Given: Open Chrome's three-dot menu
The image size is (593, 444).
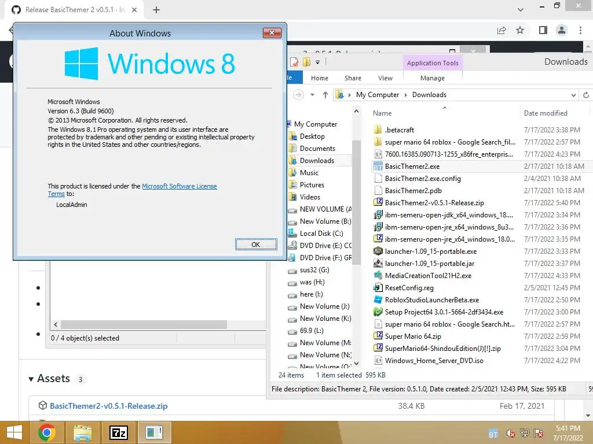Looking at the screenshot, I should click(580, 30).
